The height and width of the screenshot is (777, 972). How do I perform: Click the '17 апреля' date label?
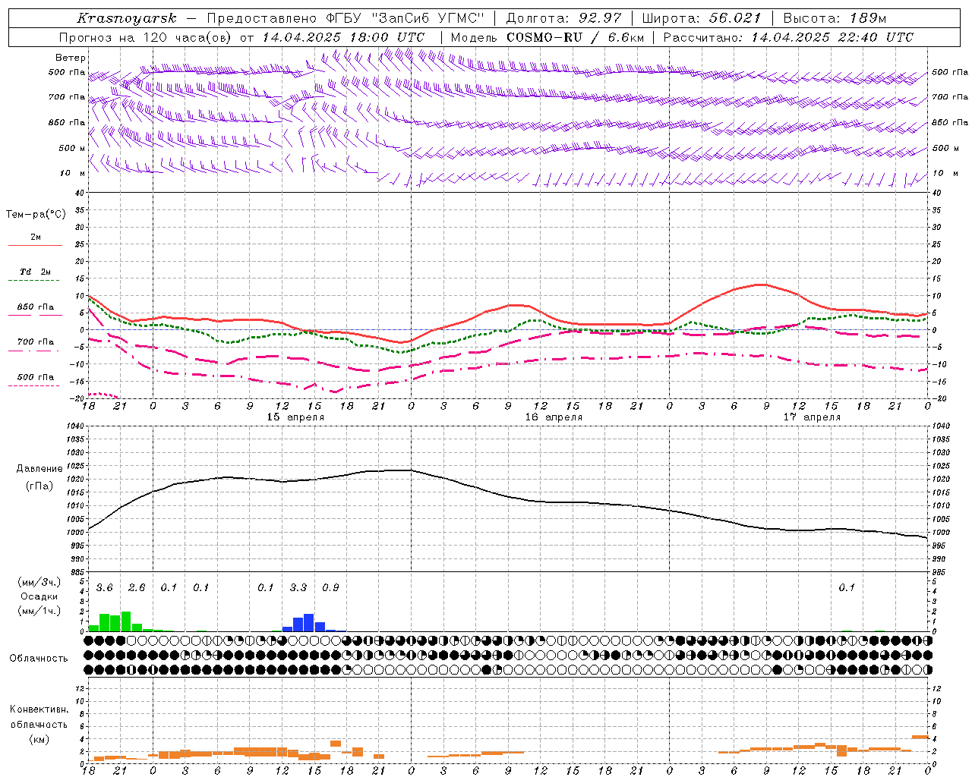tap(812, 417)
